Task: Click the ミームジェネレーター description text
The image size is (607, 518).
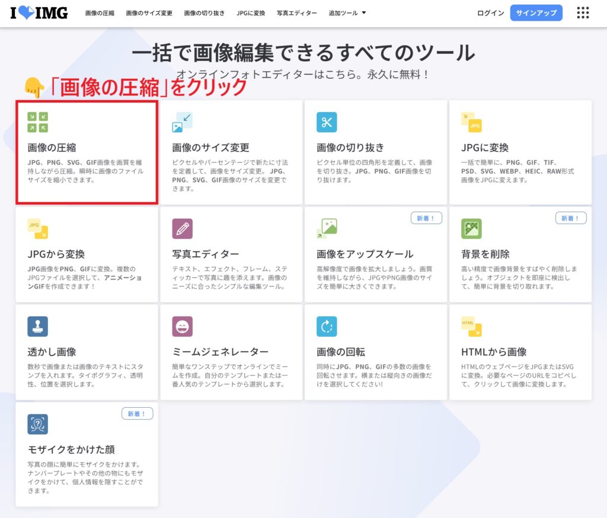Action: click(x=230, y=376)
